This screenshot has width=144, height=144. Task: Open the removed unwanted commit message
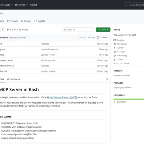click(18, 37)
